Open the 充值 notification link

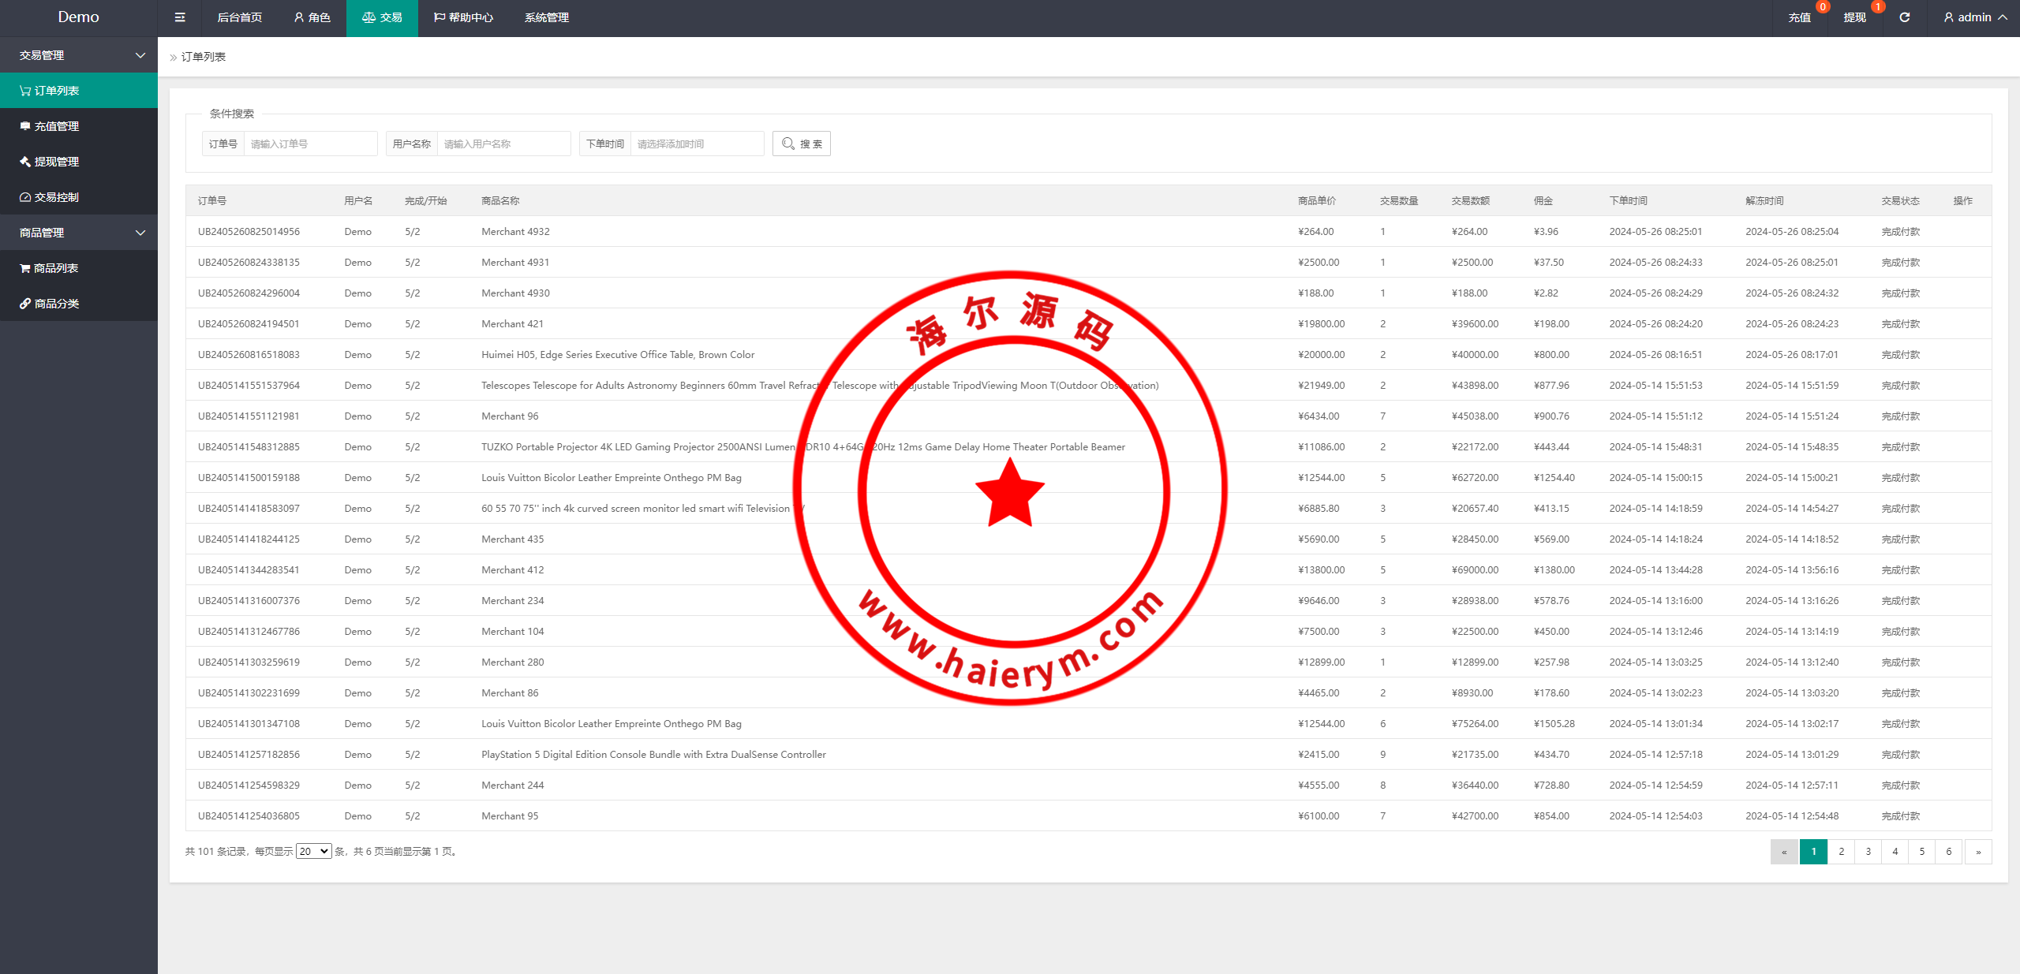(x=1799, y=17)
